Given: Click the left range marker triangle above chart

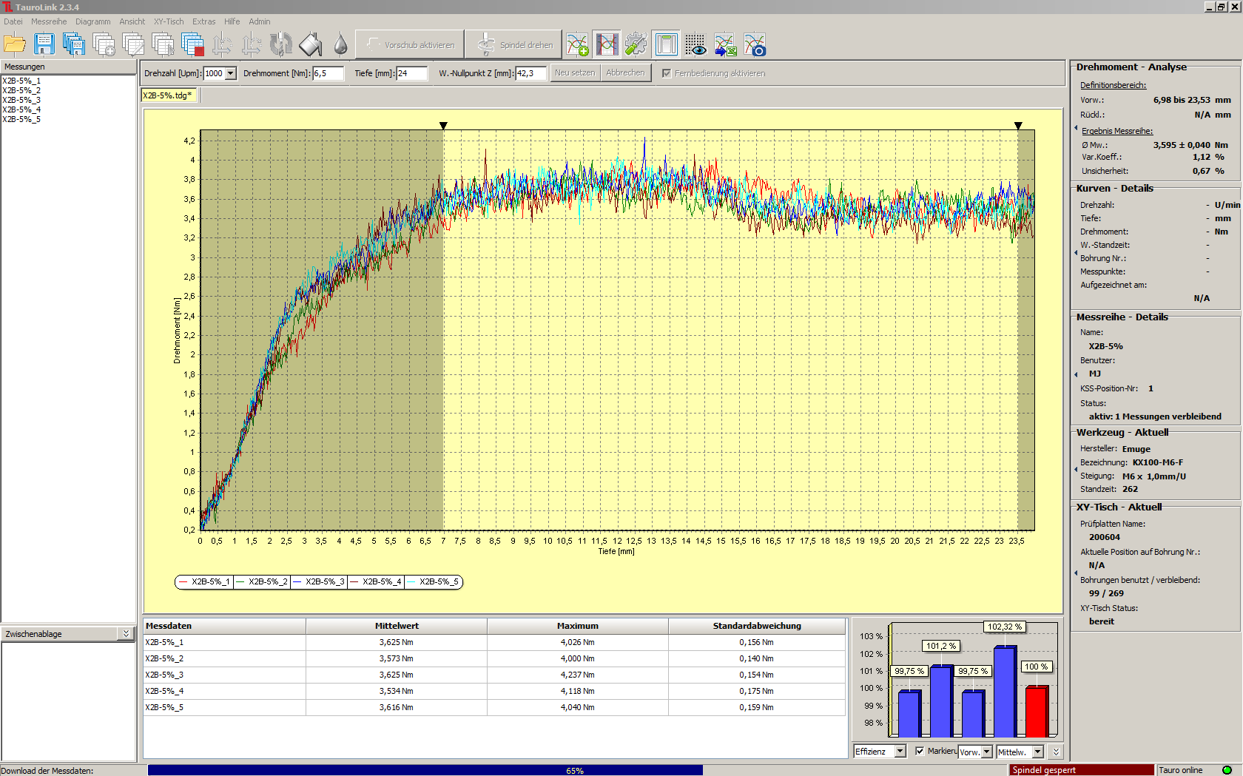Looking at the screenshot, I should click(x=443, y=126).
